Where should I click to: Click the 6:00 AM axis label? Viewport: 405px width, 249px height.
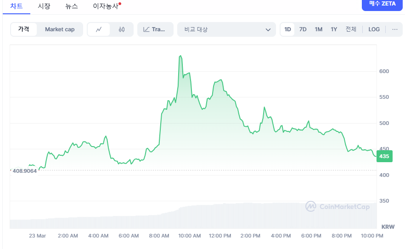[129, 236]
